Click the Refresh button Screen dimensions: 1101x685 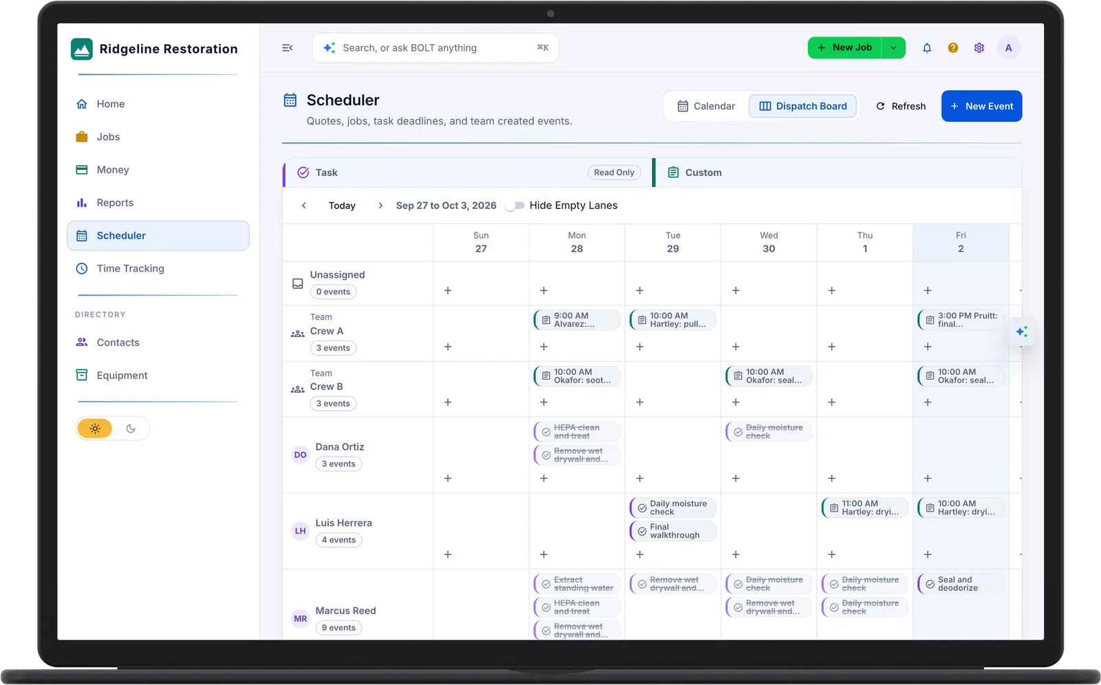(901, 106)
